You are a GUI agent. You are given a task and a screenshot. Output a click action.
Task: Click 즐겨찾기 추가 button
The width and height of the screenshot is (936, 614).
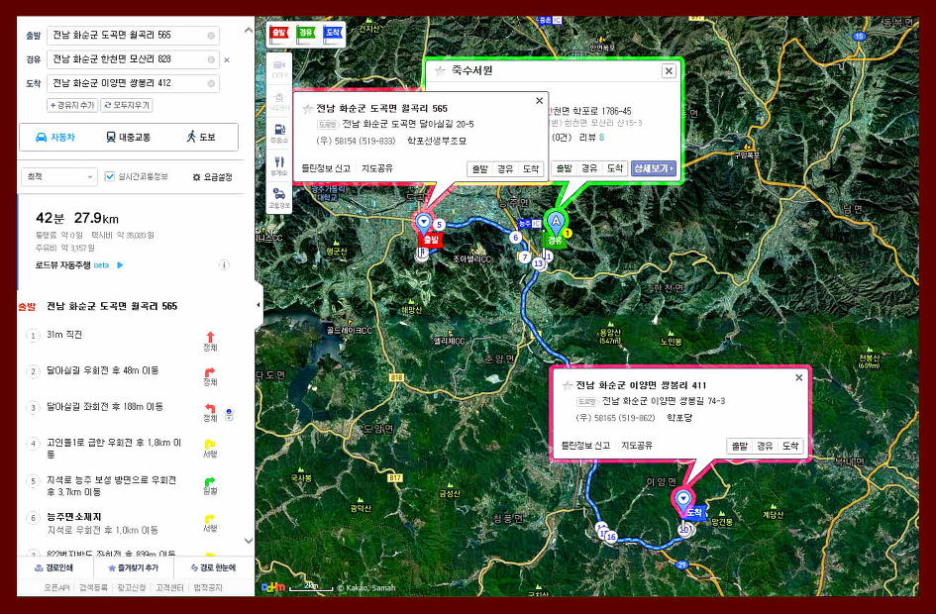(133, 568)
